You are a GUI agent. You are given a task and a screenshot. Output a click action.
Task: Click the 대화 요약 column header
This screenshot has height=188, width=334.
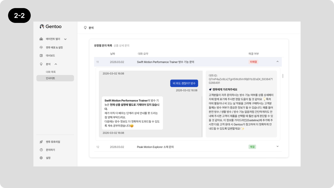143,54
